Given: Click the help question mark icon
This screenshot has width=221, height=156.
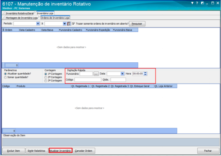Looking at the screenshot, I should pos(197,3).
